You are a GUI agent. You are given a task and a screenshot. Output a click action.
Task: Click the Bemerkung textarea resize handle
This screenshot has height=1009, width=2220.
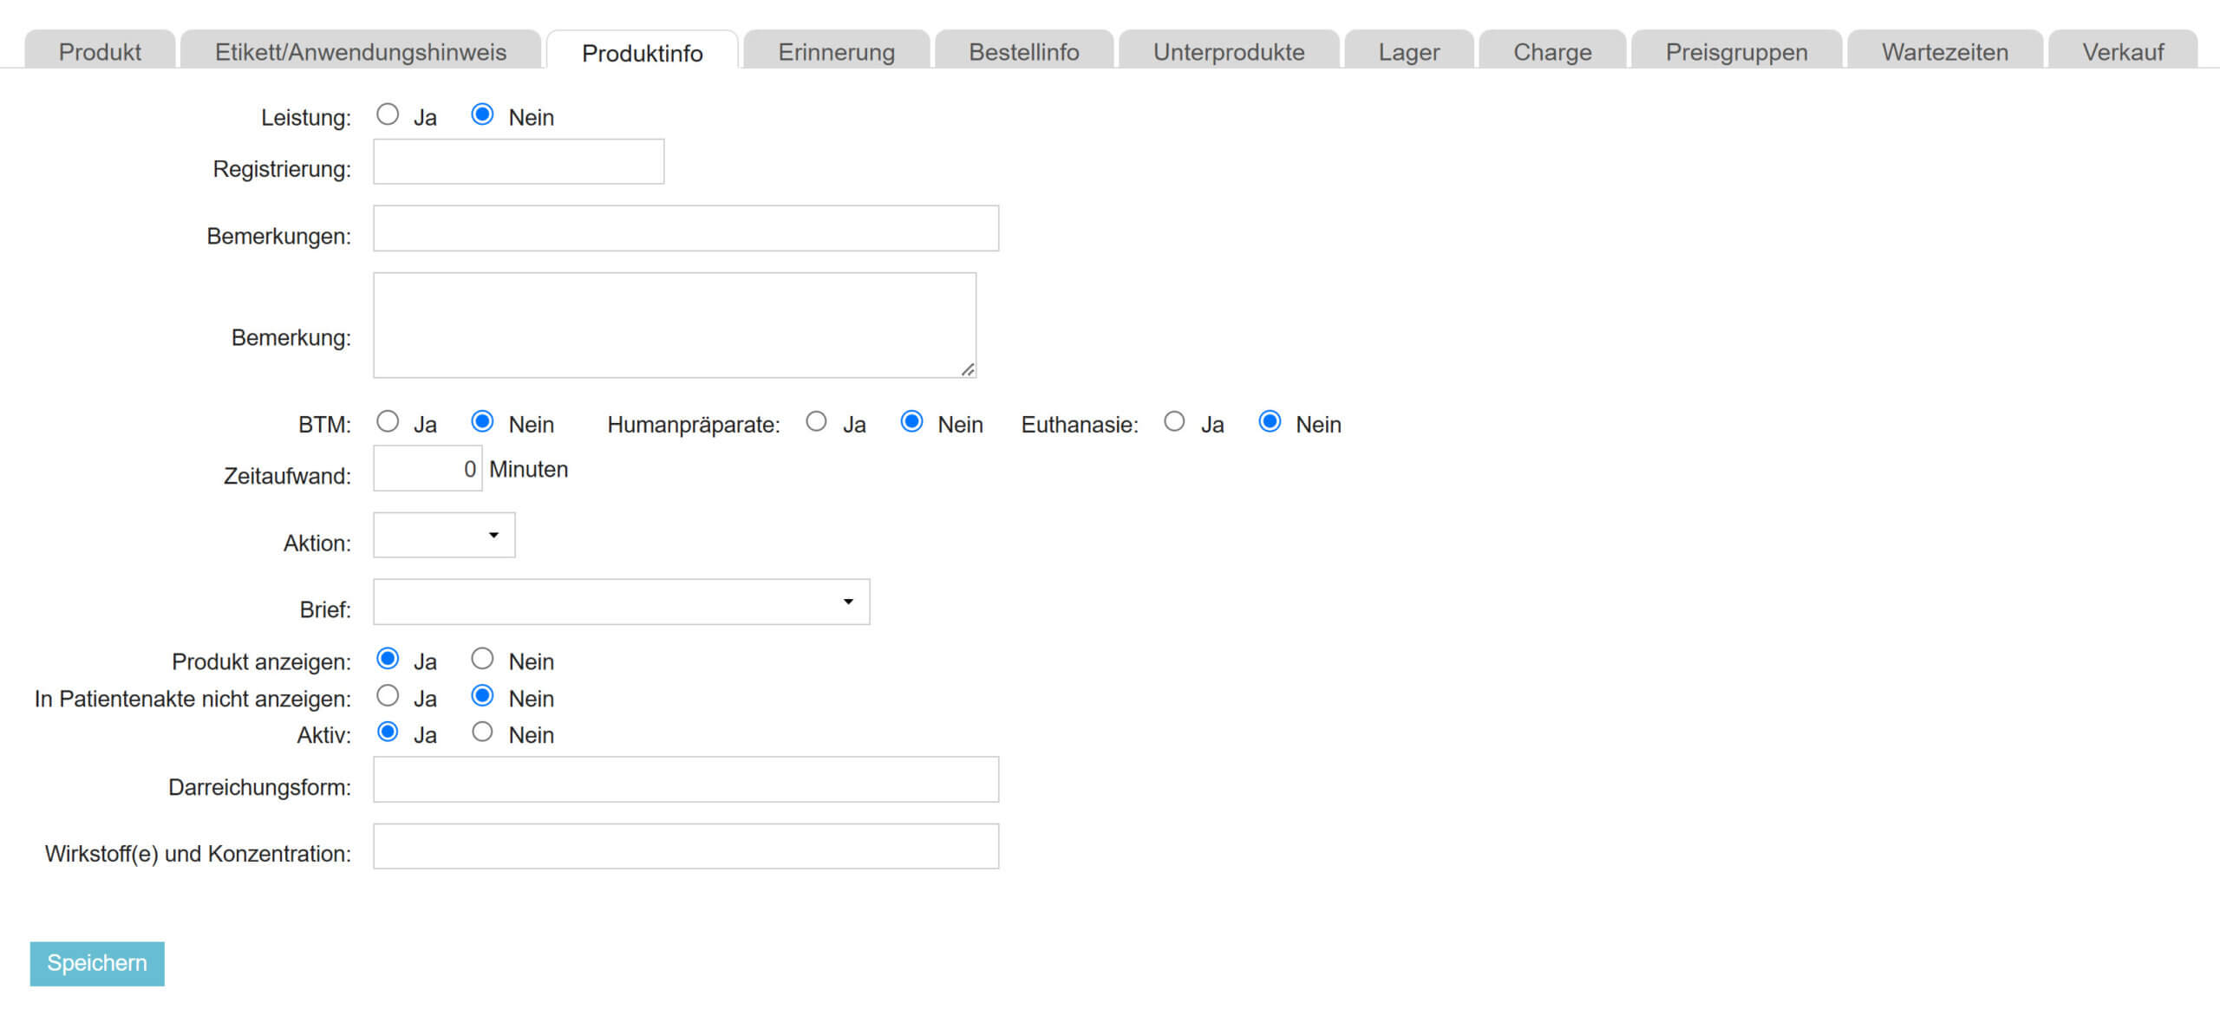point(968,370)
